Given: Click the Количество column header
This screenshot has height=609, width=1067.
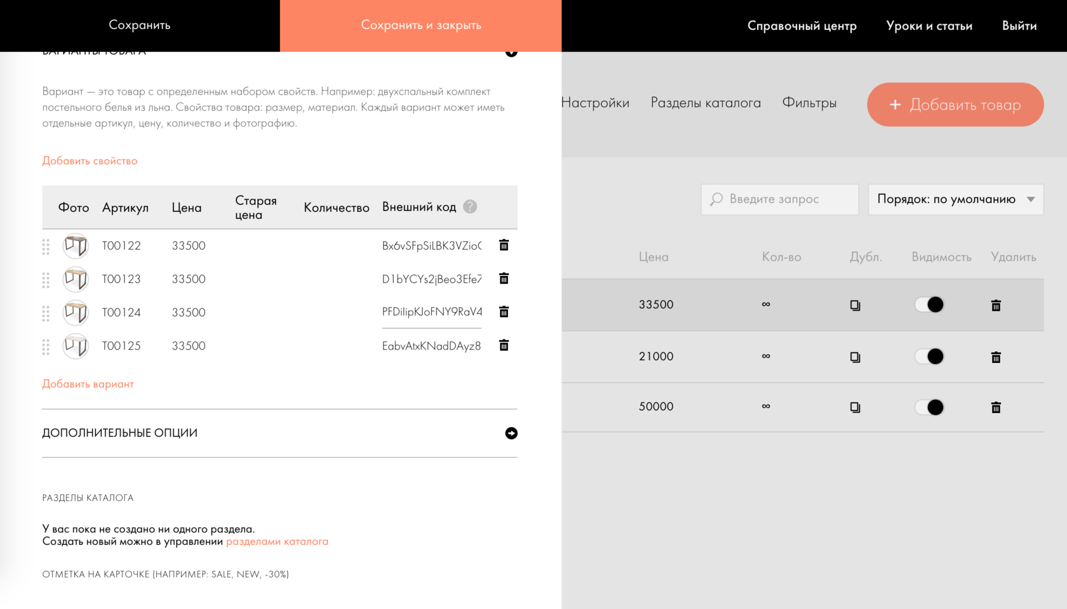Looking at the screenshot, I should click(337, 207).
